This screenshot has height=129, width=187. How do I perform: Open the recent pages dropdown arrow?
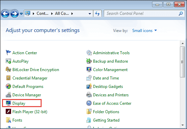[21, 14]
